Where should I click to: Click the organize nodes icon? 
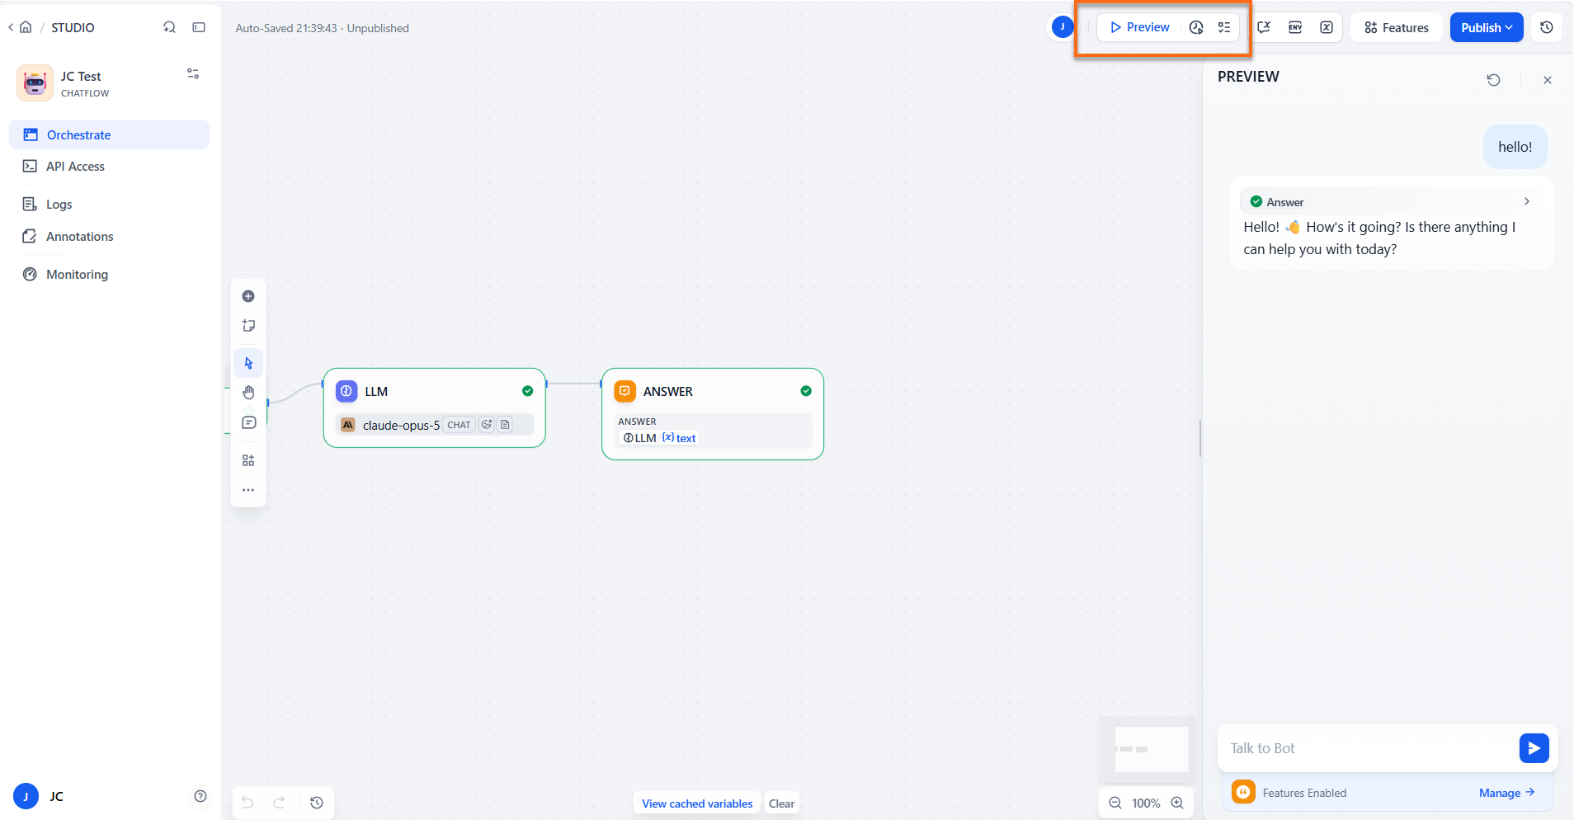pos(248,460)
